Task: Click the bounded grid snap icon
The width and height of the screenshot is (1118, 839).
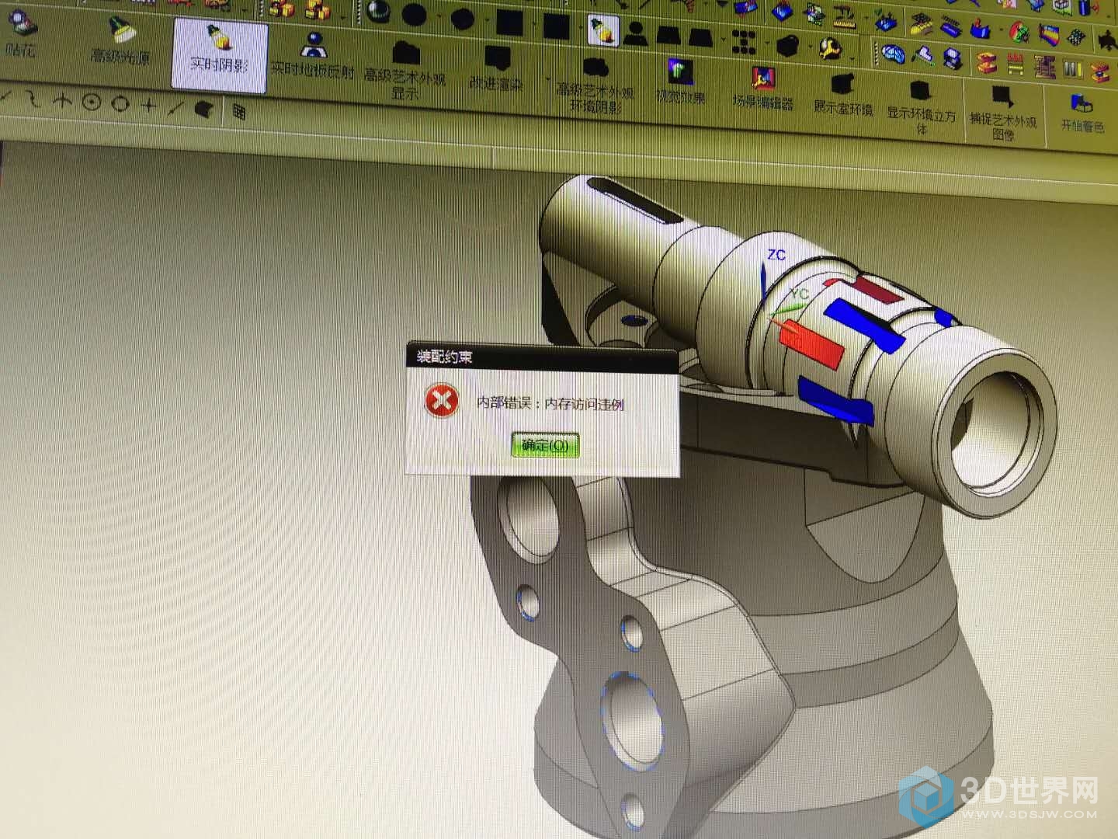Action: point(239,112)
